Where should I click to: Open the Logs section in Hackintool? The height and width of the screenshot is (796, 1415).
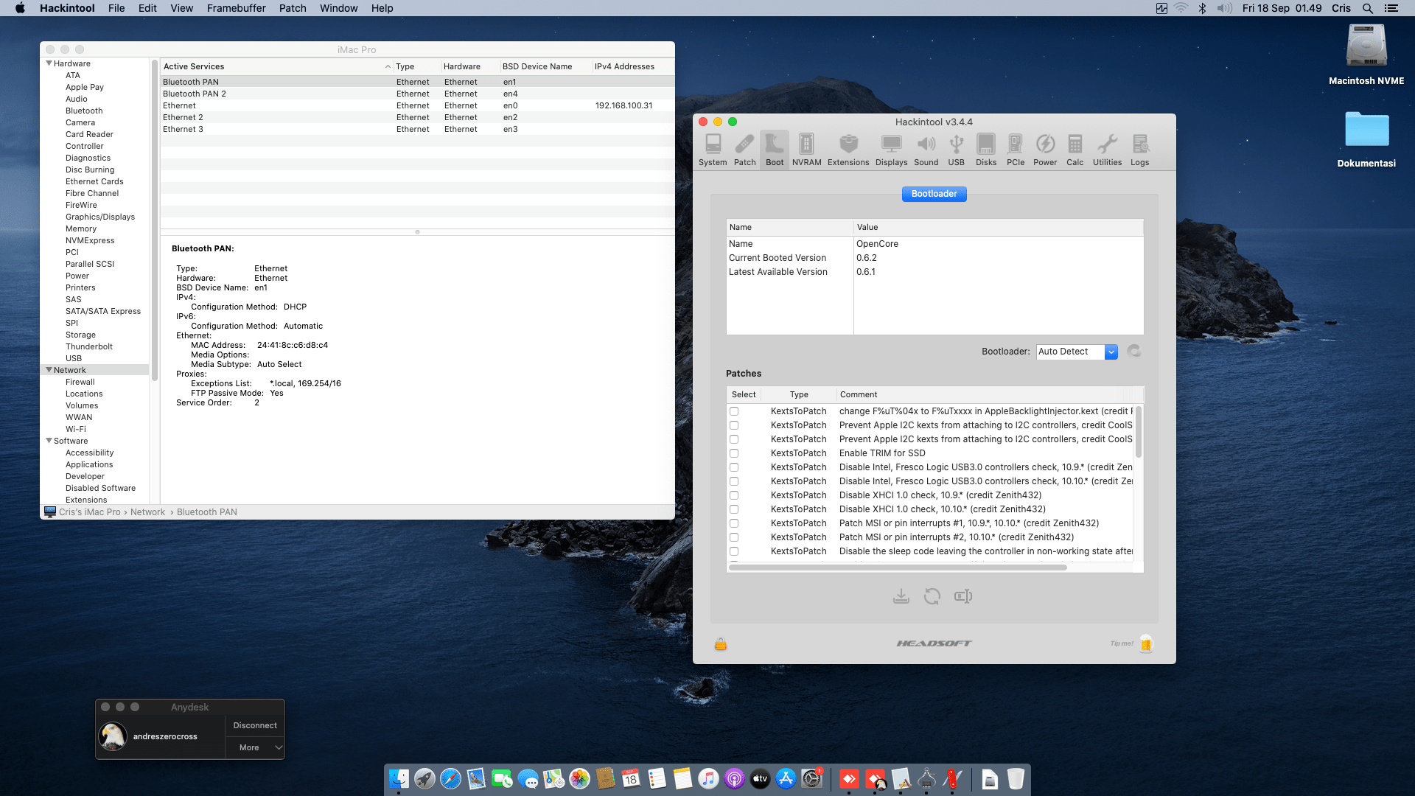point(1139,150)
